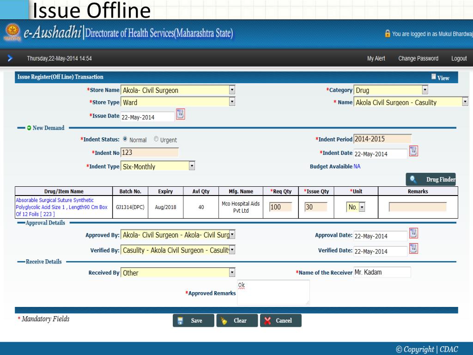Click the Issue Register(Off Line) Transaction title
This screenshot has width=473, height=355.
pos(61,77)
